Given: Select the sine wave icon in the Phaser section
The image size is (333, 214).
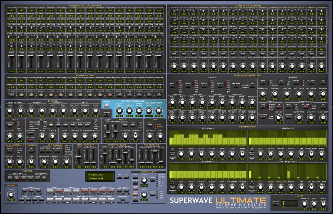Looking at the screenshot, I should (x=271, y=81).
